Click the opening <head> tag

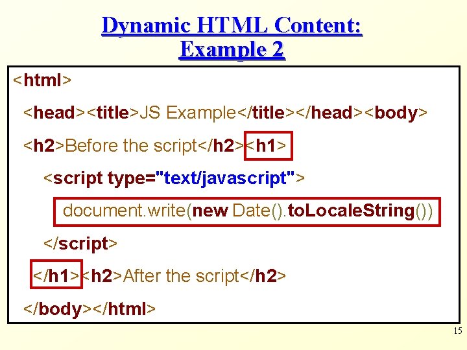[54, 113]
